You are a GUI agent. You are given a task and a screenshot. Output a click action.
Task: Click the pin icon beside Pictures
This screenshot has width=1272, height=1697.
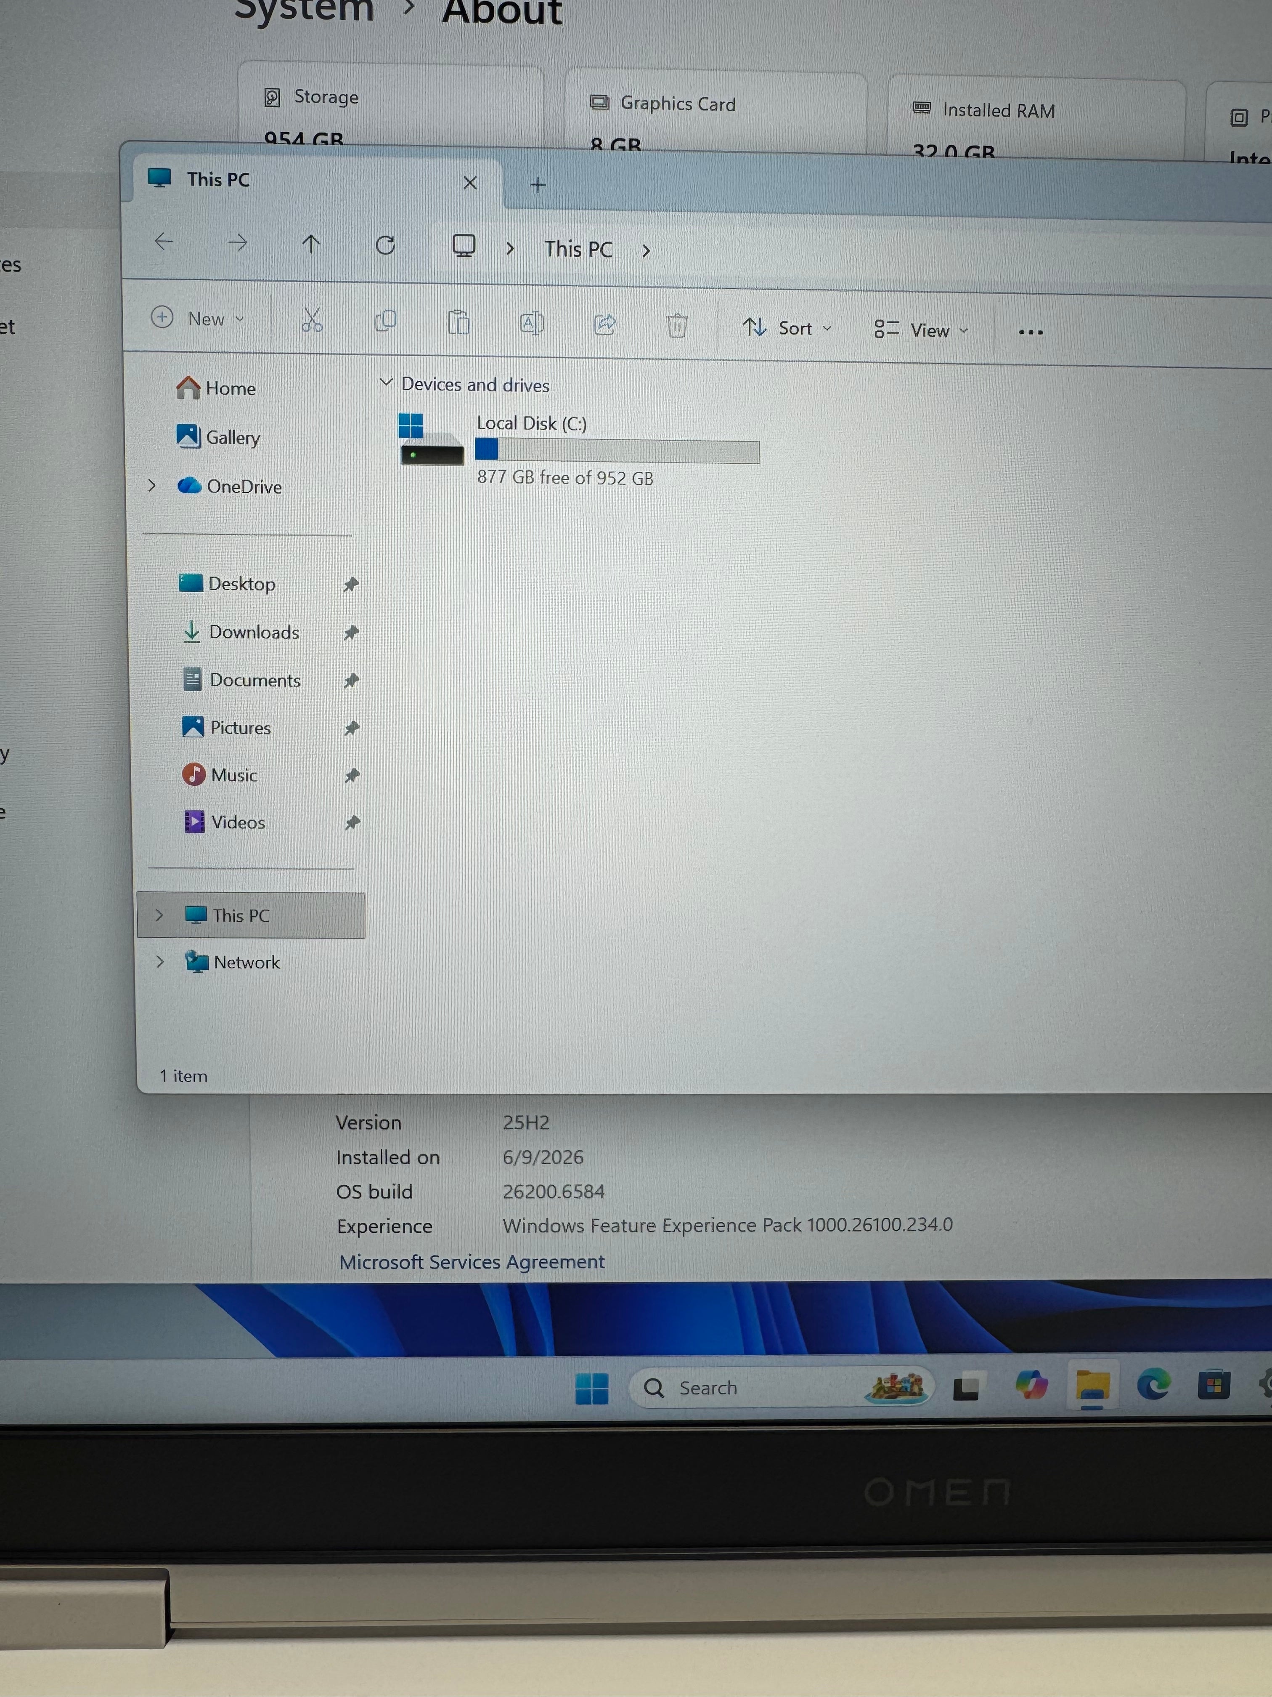(352, 728)
